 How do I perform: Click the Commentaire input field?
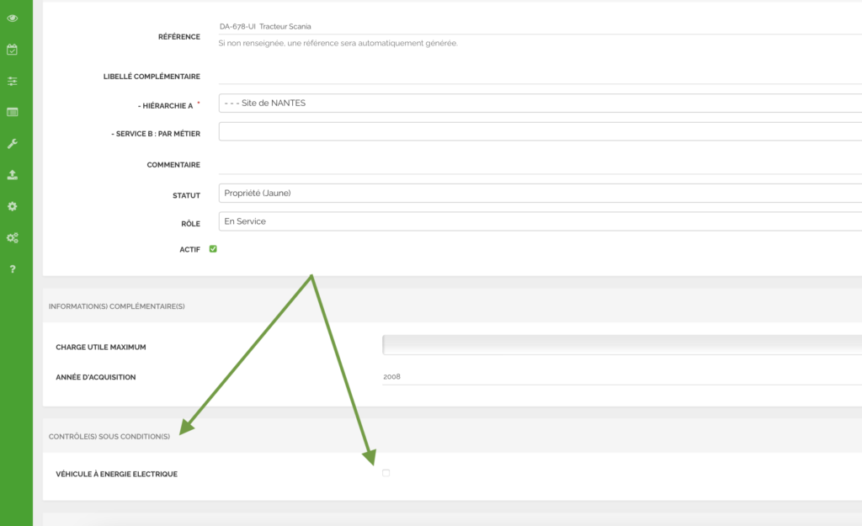pyautogui.click(x=539, y=165)
